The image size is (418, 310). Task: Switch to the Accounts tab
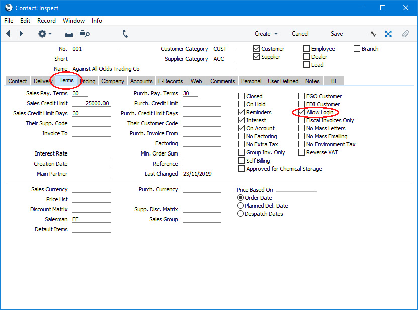[141, 81]
